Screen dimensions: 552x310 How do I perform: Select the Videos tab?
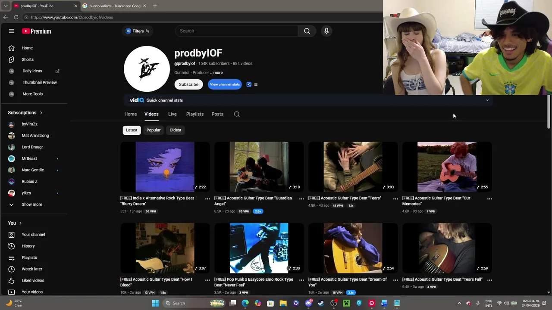[151, 114]
